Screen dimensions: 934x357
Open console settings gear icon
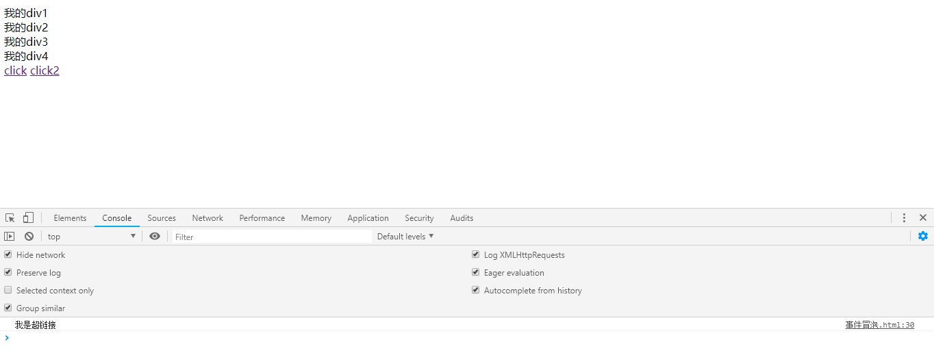tap(923, 236)
